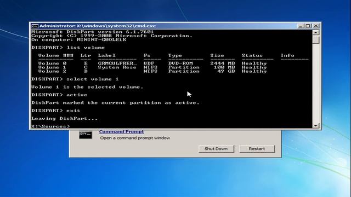351x197 pixels.
Task: Open the Command Prompt link
Action: point(121,132)
